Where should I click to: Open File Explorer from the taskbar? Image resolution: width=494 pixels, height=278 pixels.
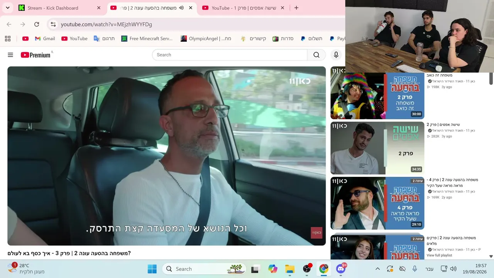(290, 269)
